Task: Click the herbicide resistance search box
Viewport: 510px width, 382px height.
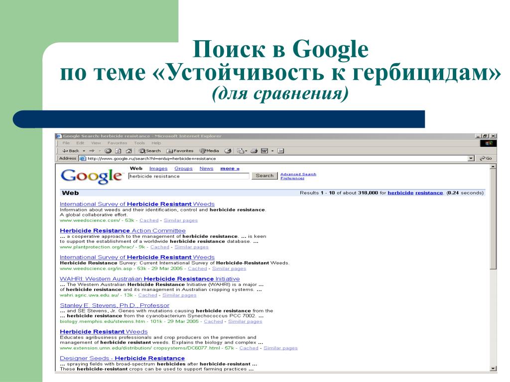Action: (189, 176)
